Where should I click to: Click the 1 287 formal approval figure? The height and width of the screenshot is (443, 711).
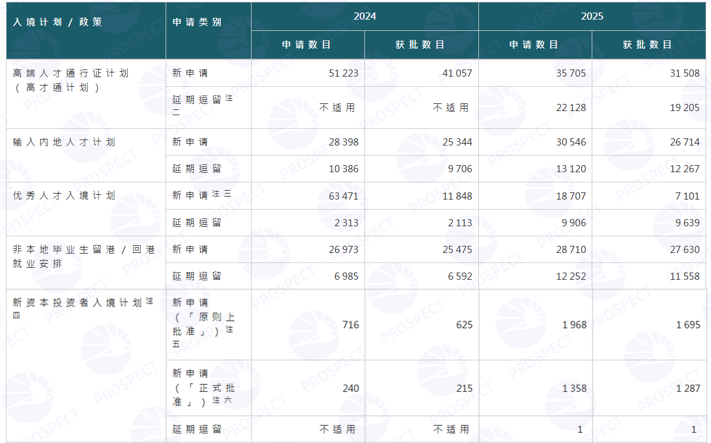click(x=688, y=388)
